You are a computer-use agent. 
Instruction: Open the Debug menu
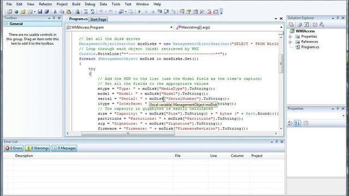click(90, 4)
